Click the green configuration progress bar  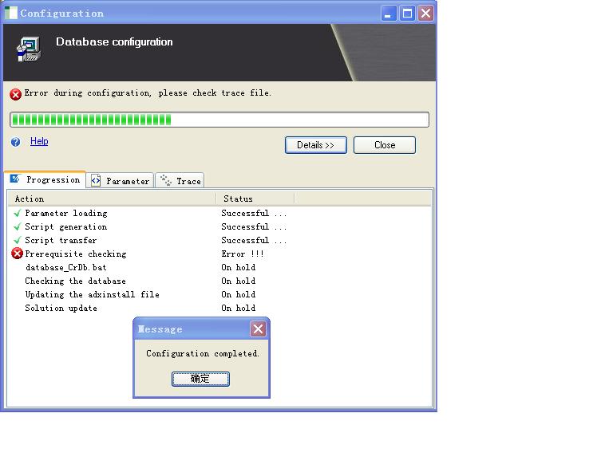[x=219, y=120]
